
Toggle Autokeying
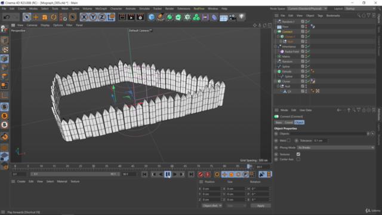tap(208, 174)
